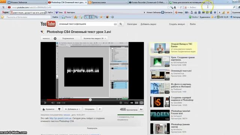The height and width of the screenshot is (135, 240).
Task: Click the 'Отправить' share button
Action: (x=90, y=109)
